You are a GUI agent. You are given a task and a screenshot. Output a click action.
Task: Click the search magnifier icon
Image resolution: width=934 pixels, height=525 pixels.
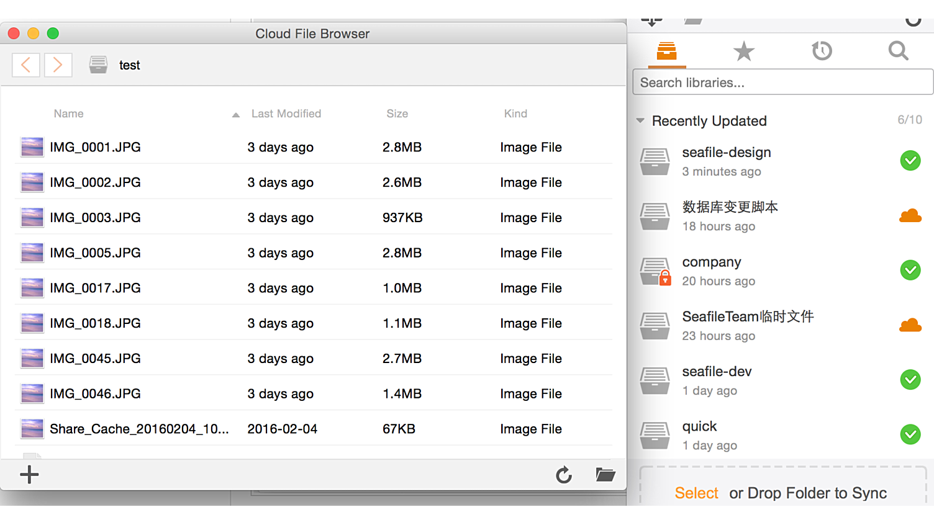897,51
